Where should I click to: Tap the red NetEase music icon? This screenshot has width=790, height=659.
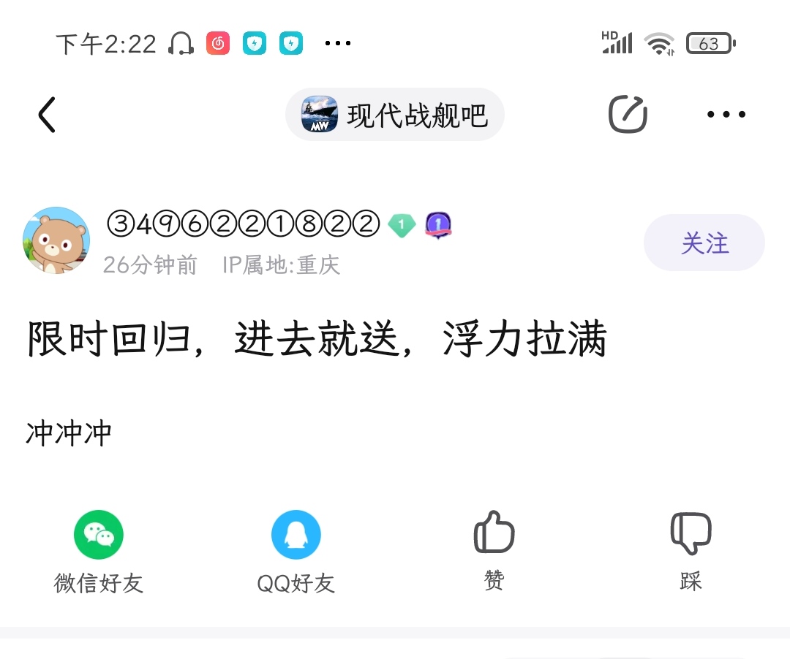point(218,43)
